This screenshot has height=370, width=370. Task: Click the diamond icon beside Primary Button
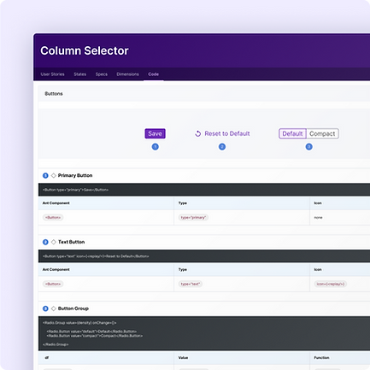pos(54,175)
